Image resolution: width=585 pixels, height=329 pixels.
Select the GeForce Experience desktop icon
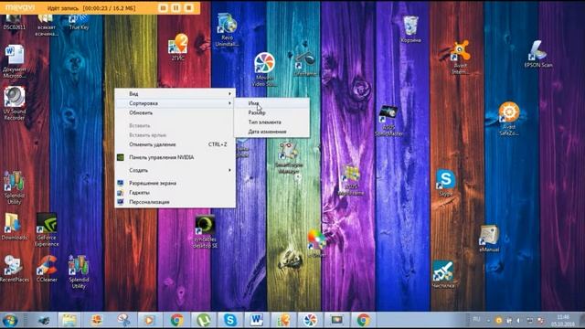pyautogui.click(x=47, y=229)
